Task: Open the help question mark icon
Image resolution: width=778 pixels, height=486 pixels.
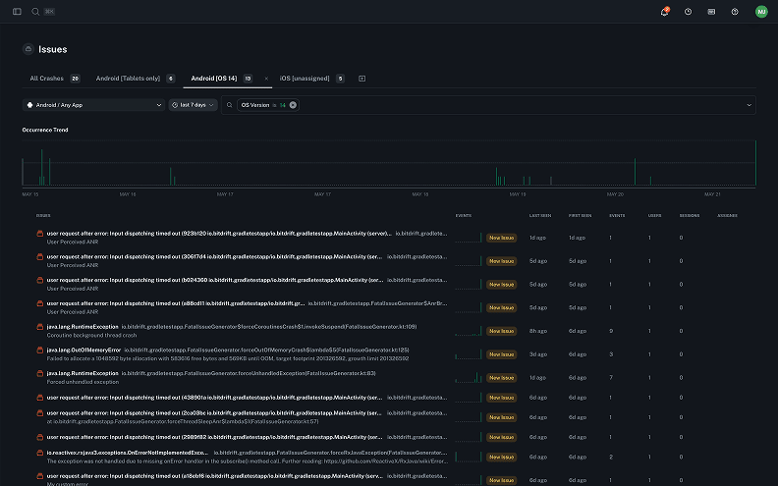Action: pos(735,12)
